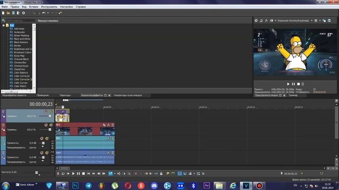Start recording with microphone button
Image resolution: width=339 pixels, height=190 pixels.
(58, 174)
